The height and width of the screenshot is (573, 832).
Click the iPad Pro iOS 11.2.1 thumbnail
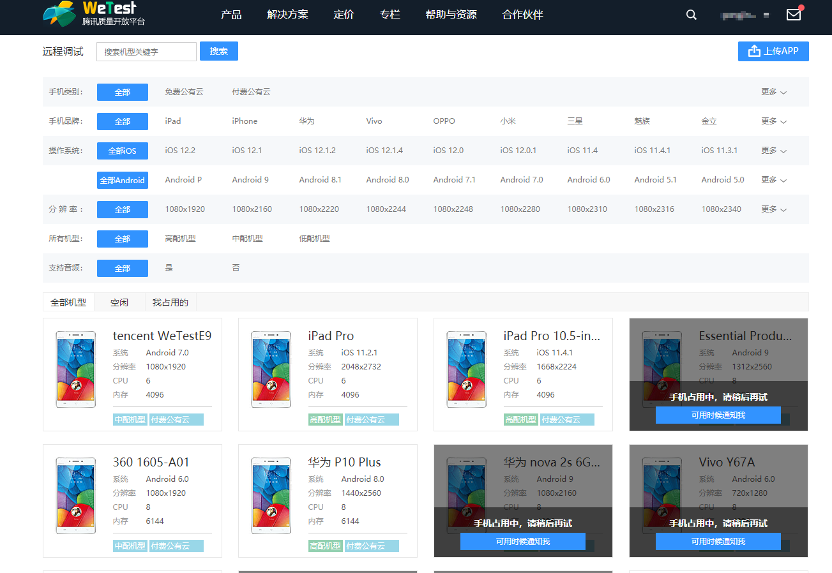[271, 369]
